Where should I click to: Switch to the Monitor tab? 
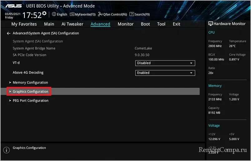126,24
